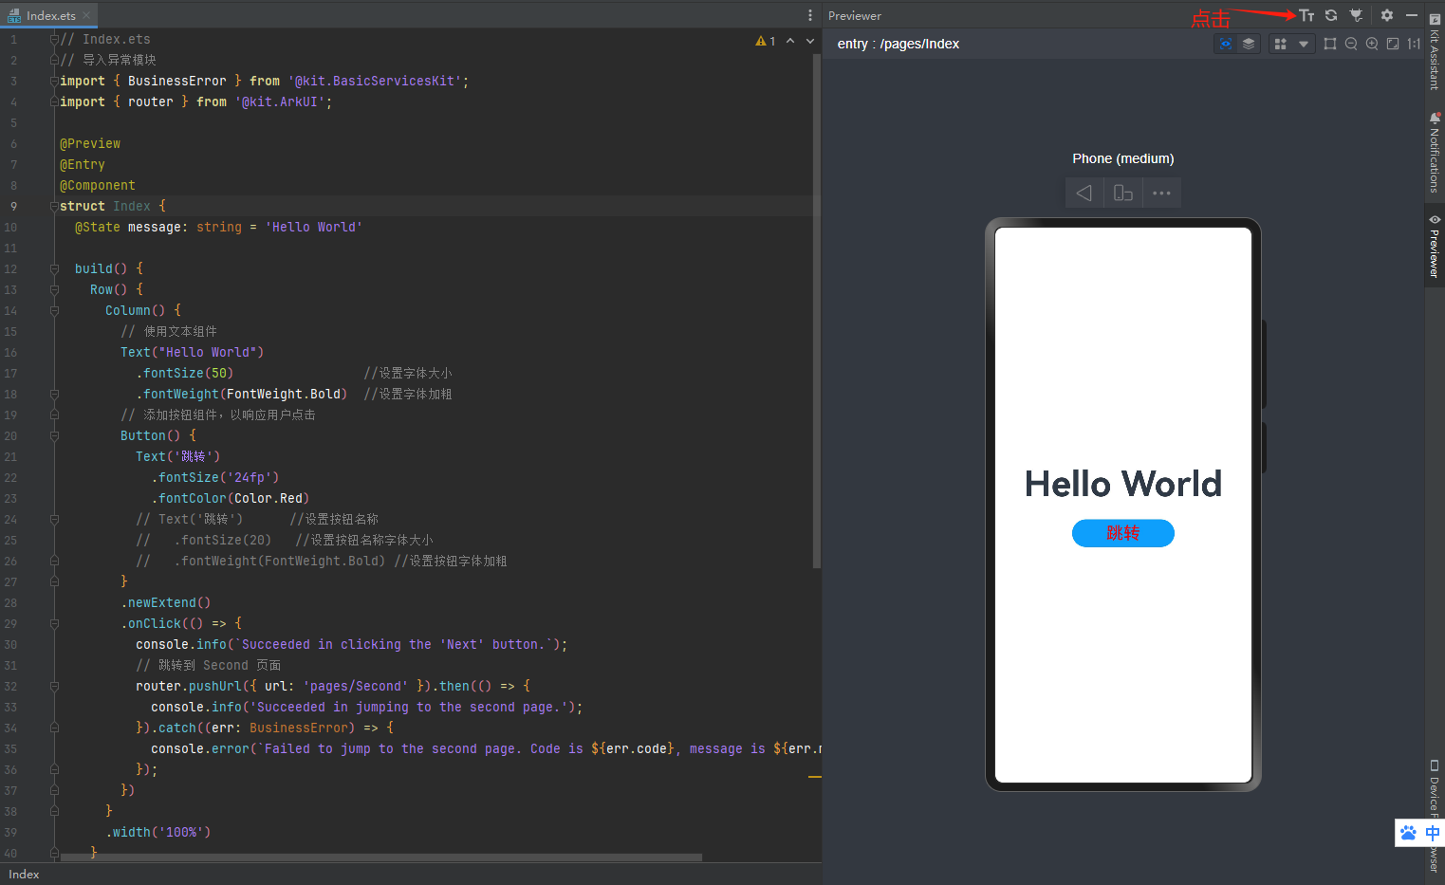Click FontWeight.Bold on line 18
Viewport: 1445px width, 885px height.
284,394
